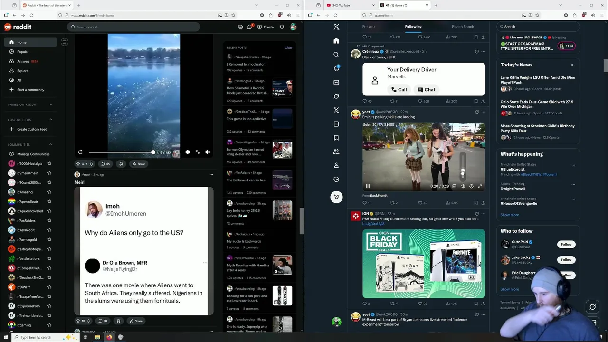Image resolution: width=608 pixels, height=342 pixels.
Task: Repost yeet's Emiru parking post
Action: point(394,203)
